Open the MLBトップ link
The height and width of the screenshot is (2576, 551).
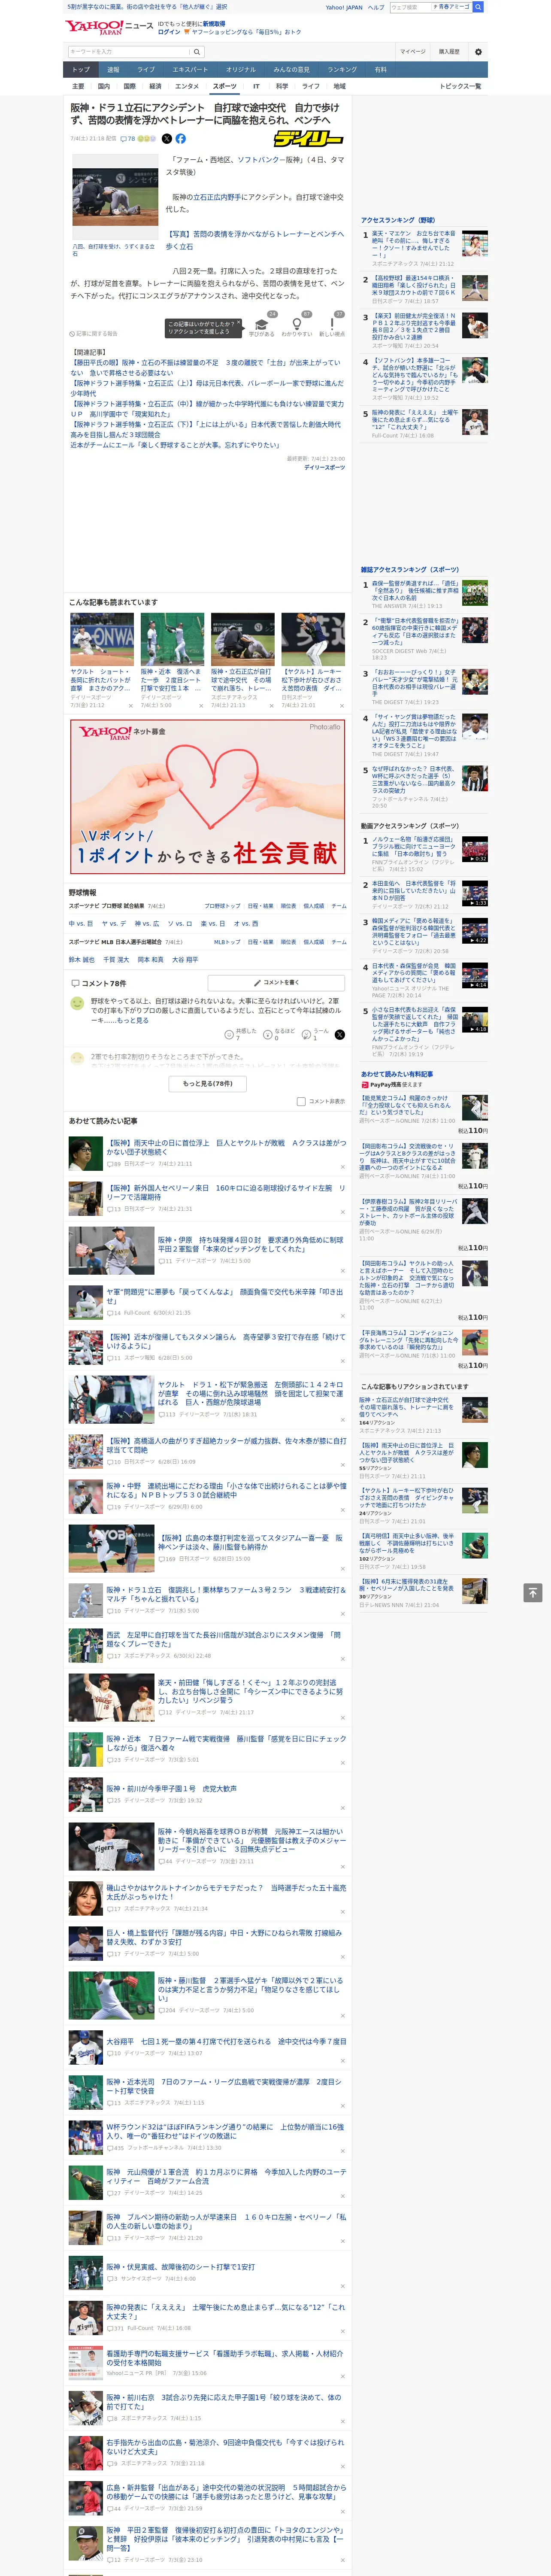click(228, 942)
